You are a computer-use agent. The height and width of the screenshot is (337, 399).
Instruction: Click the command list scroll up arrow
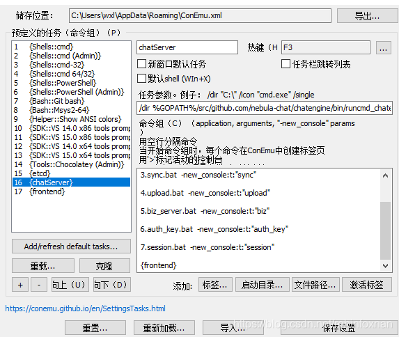coord(385,175)
